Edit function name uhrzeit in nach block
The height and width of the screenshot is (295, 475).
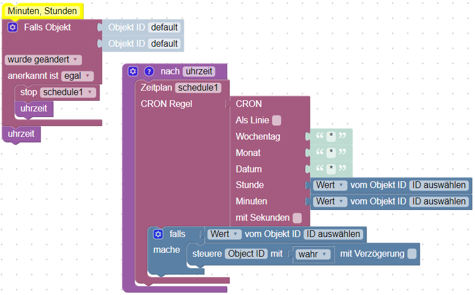coord(199,71)
